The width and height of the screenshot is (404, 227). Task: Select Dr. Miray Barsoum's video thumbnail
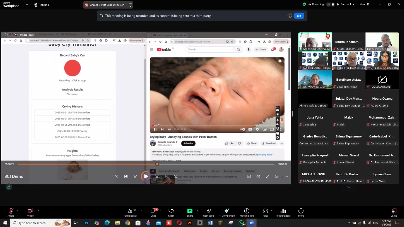(x=315, y=80)
